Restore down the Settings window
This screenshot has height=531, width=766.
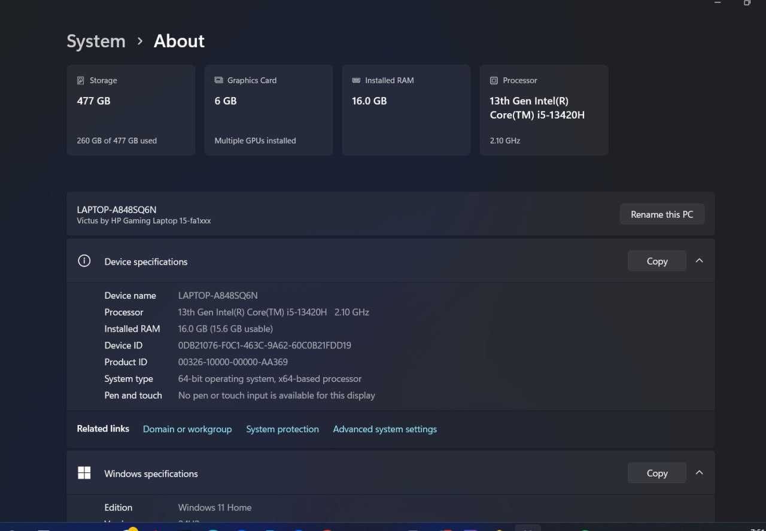(x=747, y=3)
